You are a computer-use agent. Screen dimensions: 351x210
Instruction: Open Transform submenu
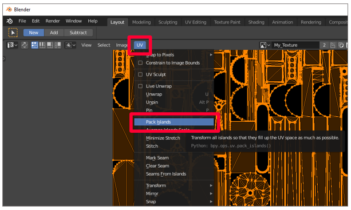pyautogui.click(x=174, y=185)
